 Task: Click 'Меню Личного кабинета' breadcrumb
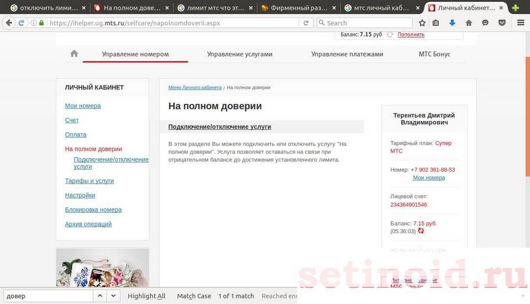(x=195, y=87)
